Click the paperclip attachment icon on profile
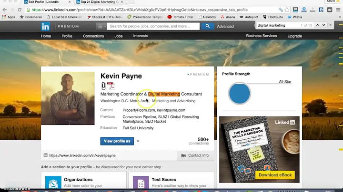343x192 pixels. (103, 86)
